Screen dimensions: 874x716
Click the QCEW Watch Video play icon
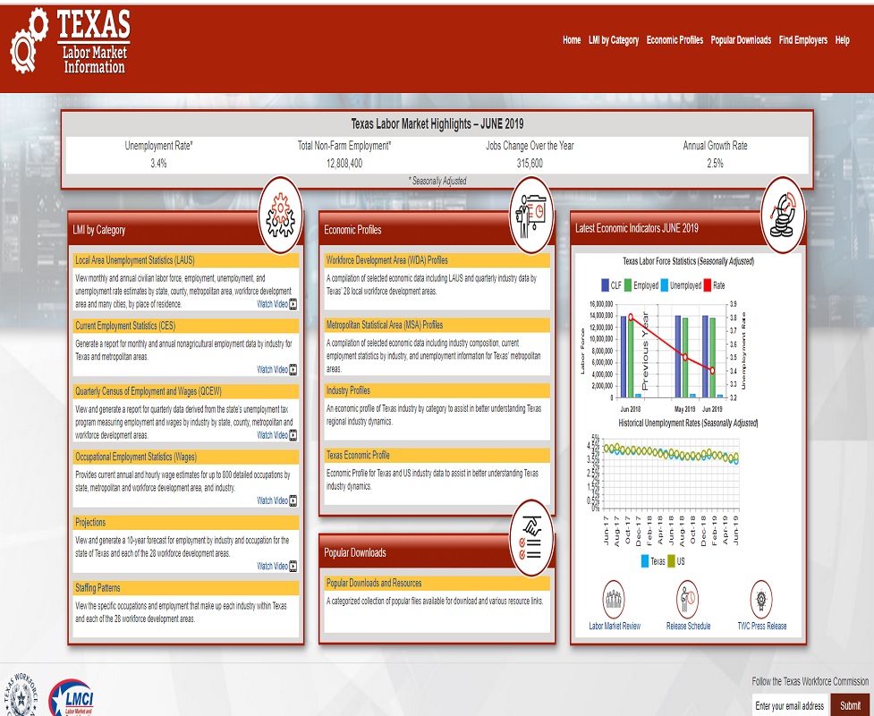click(x=293, y=435)
